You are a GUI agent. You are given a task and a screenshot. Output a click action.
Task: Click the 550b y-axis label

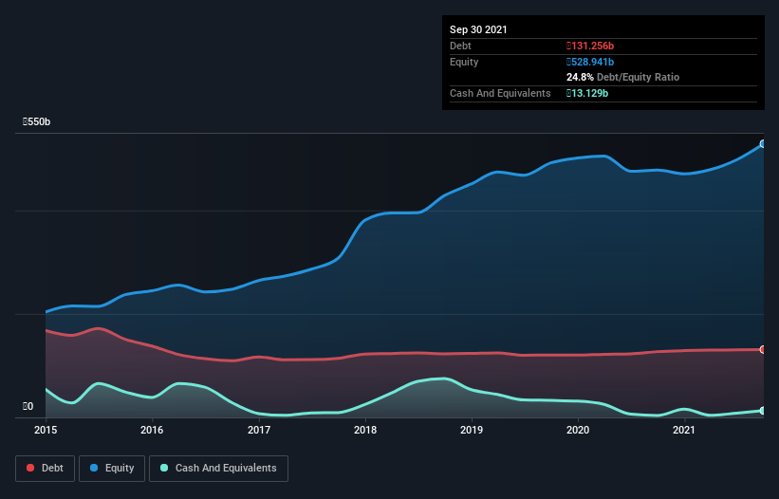(x=36, y=121)
